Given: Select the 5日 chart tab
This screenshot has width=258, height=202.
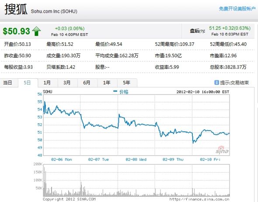Looking at the screenshot, I should (x=28, y=83).
